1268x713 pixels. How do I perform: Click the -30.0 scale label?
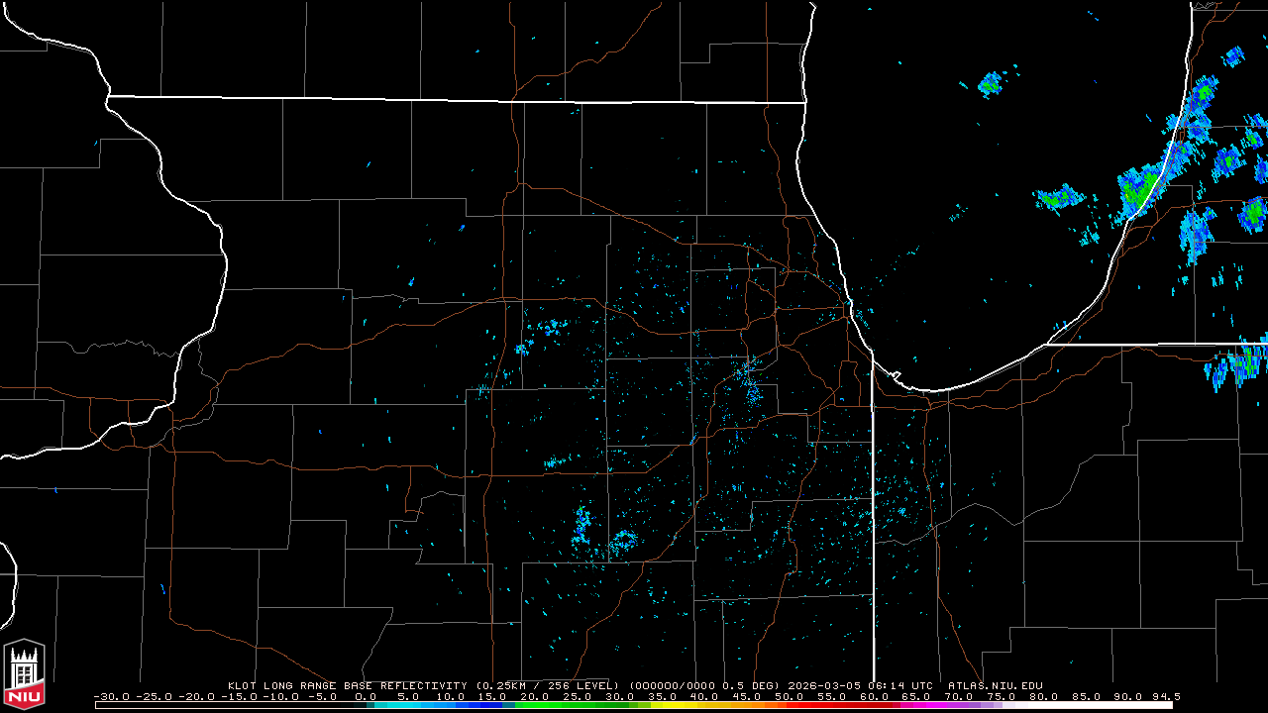tap(110, 696)
